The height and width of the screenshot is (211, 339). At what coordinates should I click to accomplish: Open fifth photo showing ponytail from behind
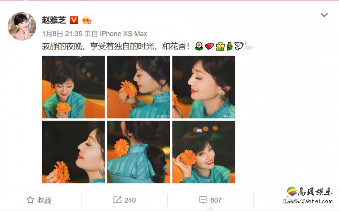[x=138, y=152]
